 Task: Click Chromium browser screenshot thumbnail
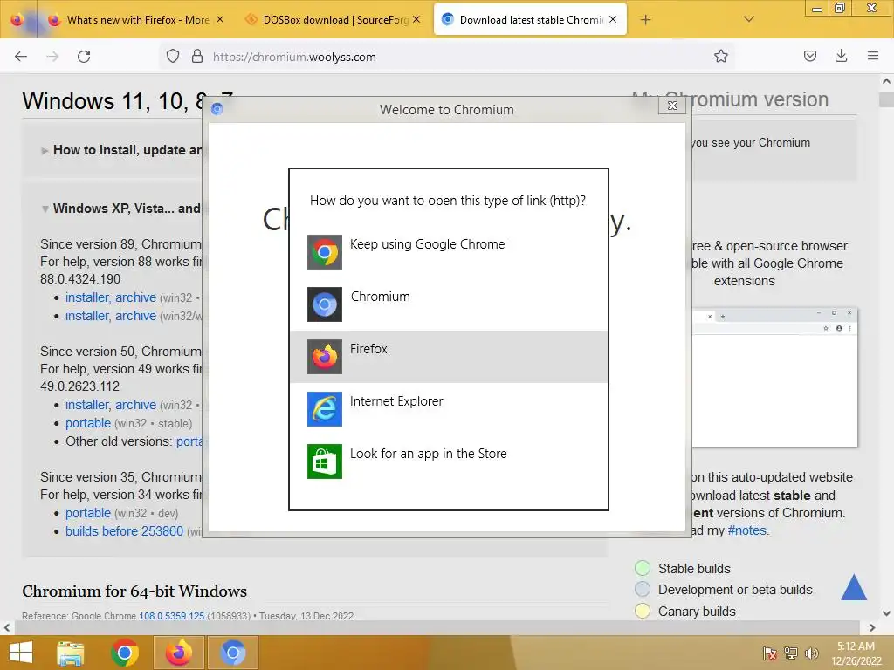coord(775,378)
